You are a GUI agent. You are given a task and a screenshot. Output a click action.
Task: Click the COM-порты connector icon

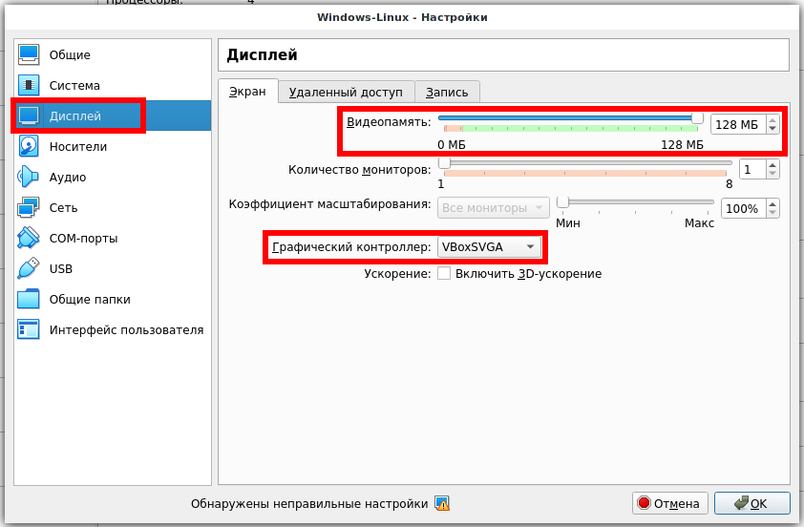pyautogui.click(x=30, y=239)
